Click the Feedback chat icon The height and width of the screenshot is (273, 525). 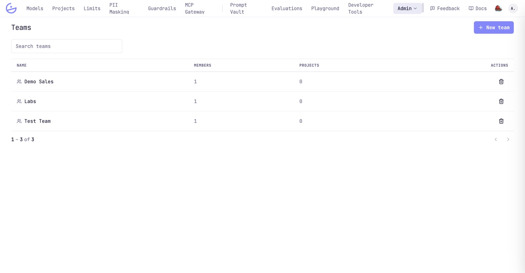click(x=432, y=8)
